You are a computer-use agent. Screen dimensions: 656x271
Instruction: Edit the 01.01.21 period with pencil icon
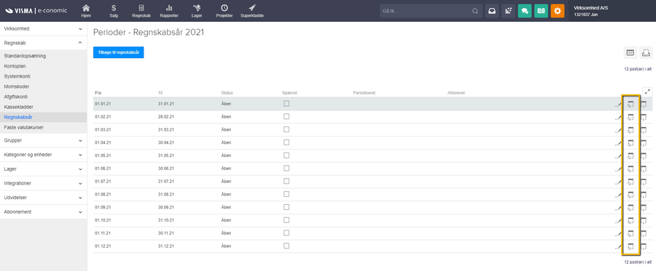point(618,105)
